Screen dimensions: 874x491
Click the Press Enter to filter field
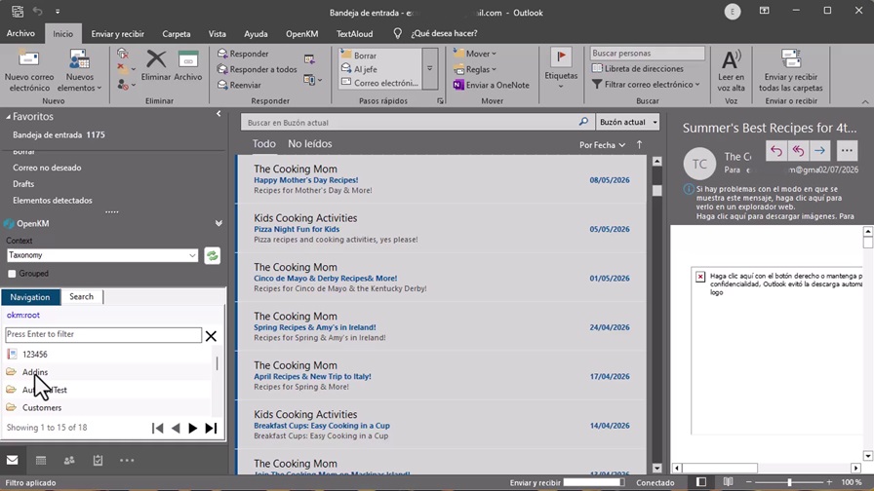pos(103,334)
